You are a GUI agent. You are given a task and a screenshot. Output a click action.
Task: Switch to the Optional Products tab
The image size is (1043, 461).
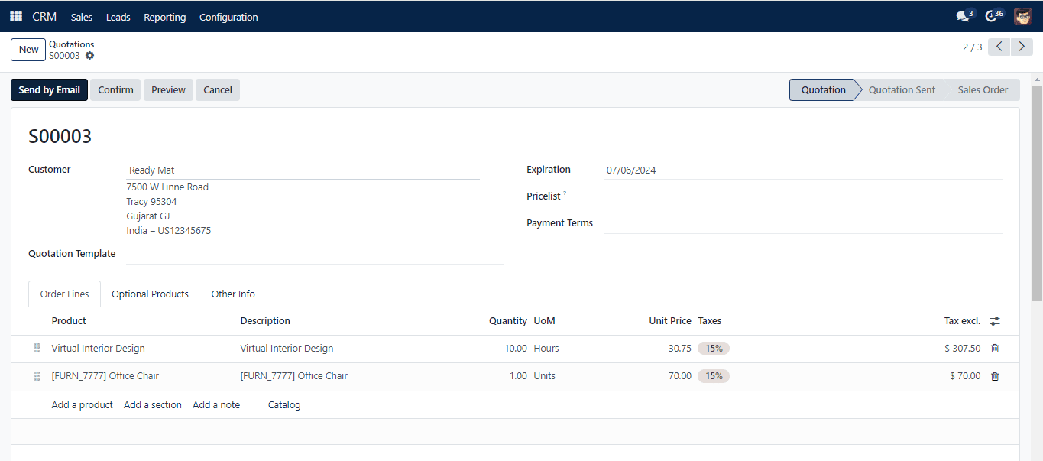(150, 294)
